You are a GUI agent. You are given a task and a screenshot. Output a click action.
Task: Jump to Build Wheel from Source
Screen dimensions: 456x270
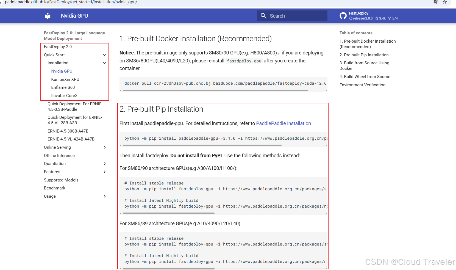click(x=365, y=77)
